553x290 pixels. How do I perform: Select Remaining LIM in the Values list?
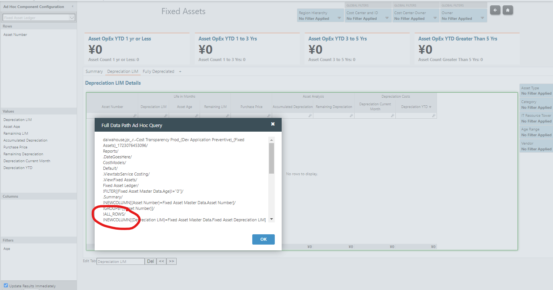[16, 134]
